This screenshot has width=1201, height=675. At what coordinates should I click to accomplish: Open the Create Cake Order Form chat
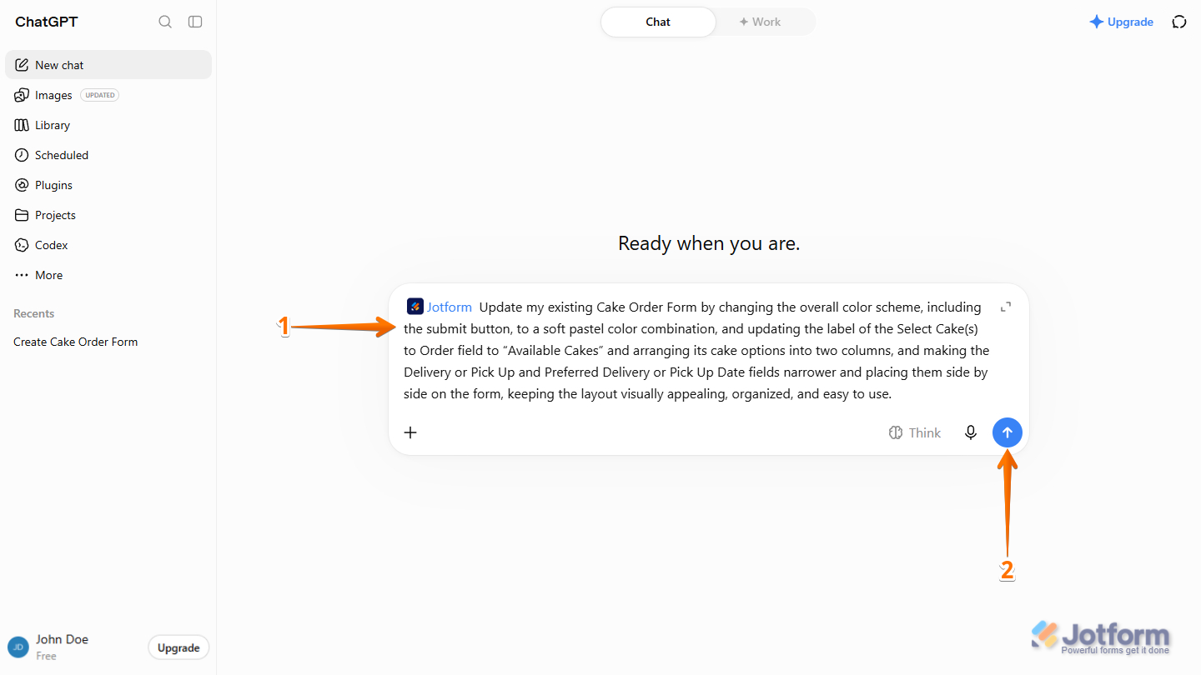click(108, 342)
